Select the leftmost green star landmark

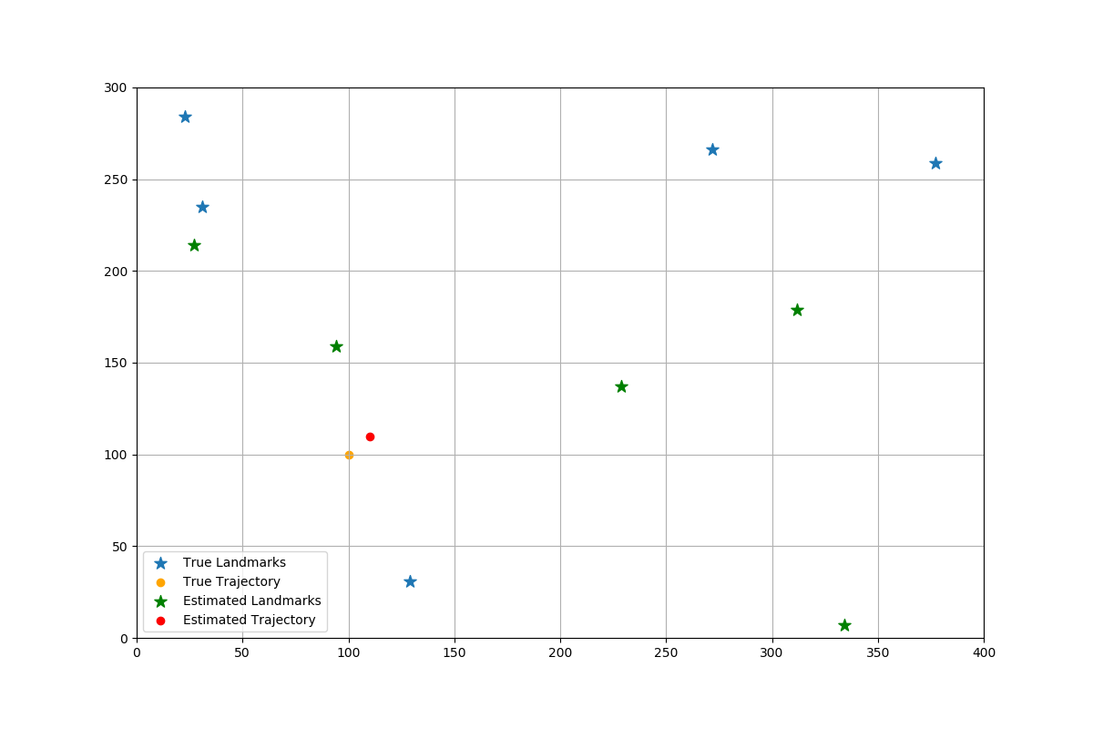click(x=194, y=245)
